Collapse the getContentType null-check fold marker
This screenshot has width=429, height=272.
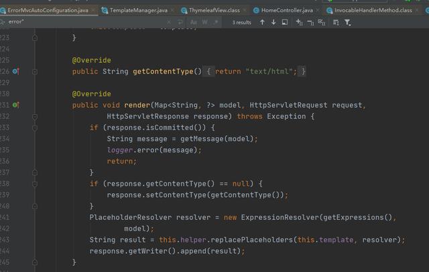pyautogui.click(x=35, y=184)
